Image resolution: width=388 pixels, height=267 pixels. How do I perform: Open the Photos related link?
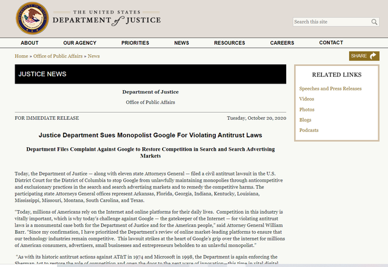pos(307,110)
